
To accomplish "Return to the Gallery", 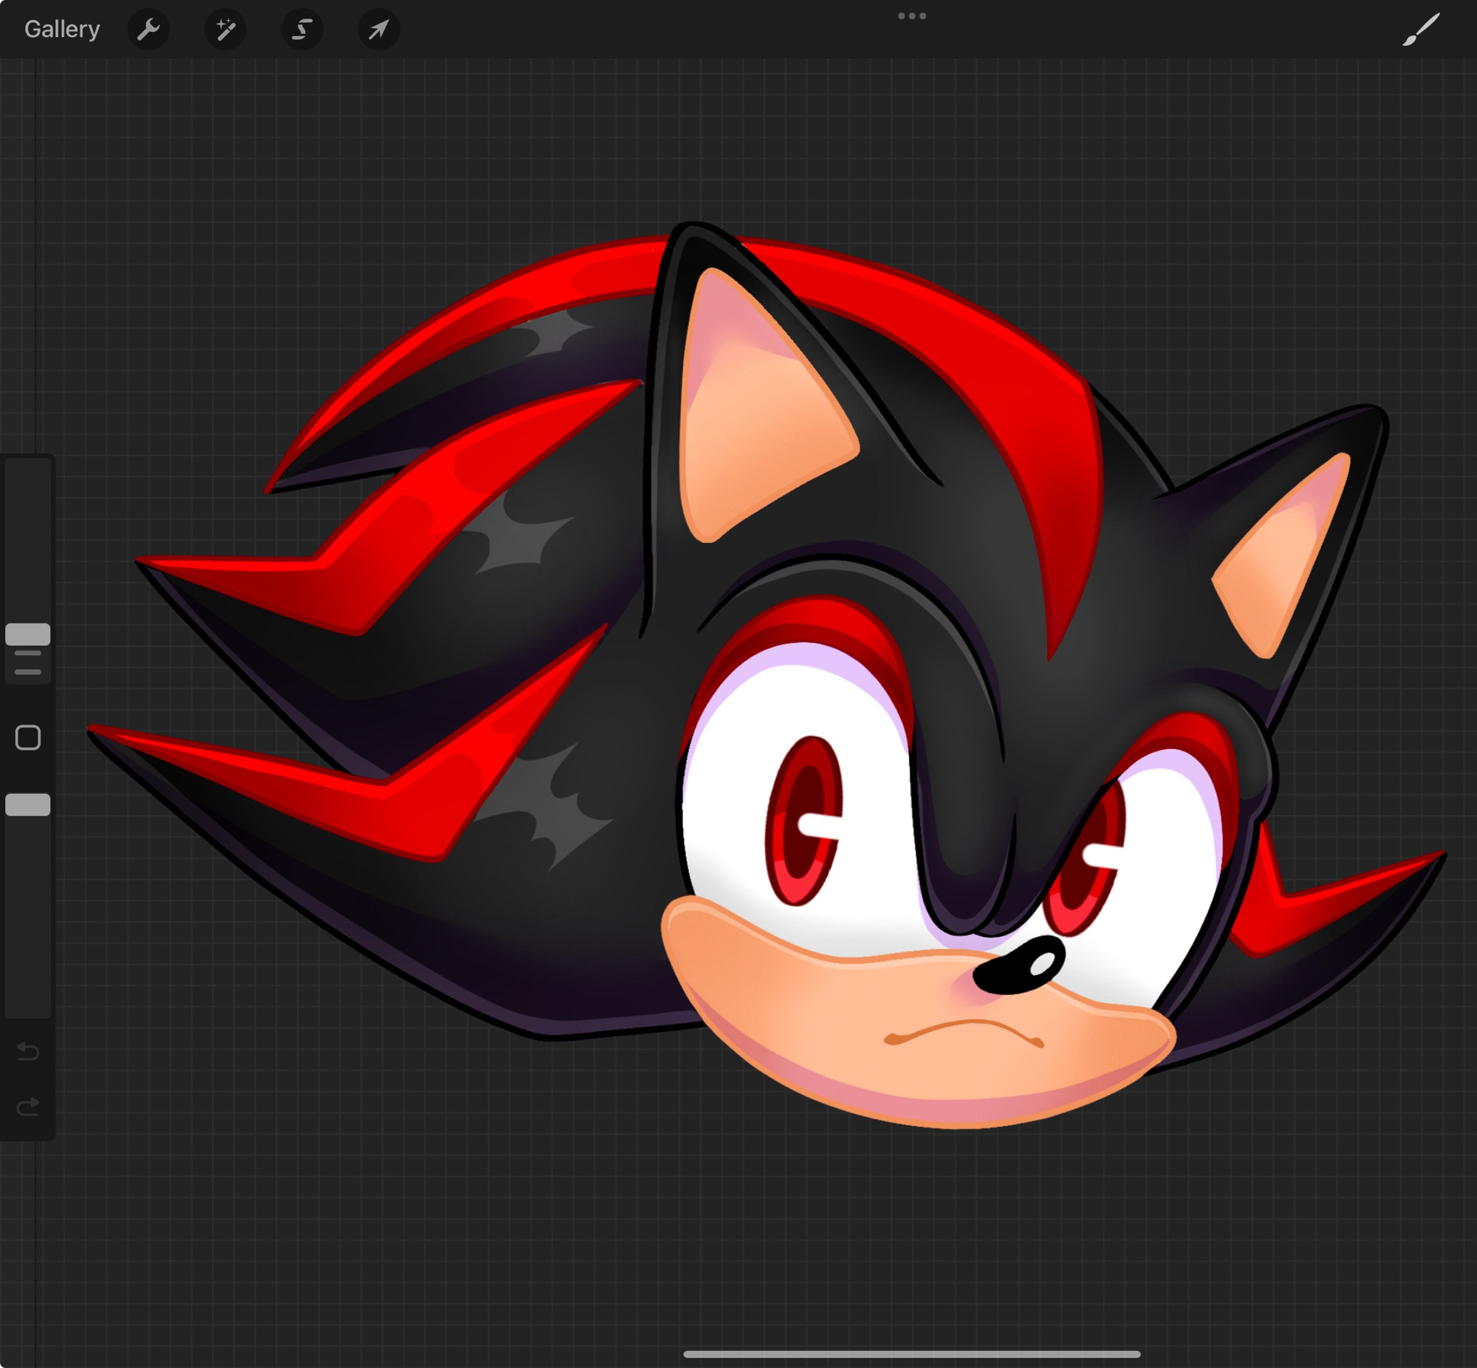I will point(62,30).
